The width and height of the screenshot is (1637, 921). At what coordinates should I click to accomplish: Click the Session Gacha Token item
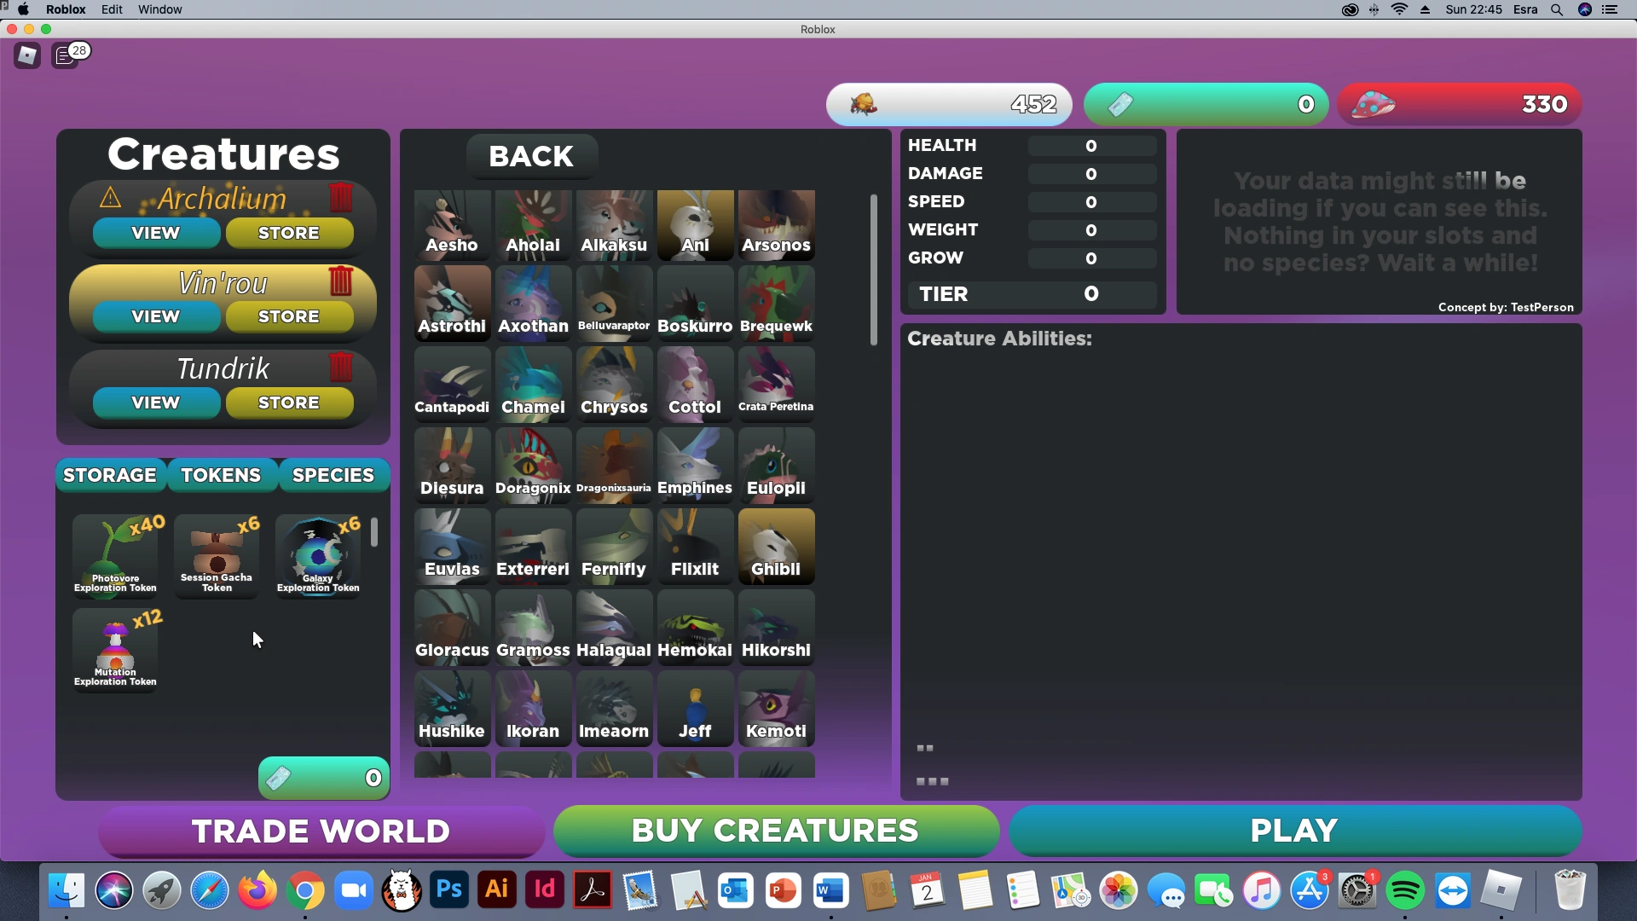pos(217,555)
